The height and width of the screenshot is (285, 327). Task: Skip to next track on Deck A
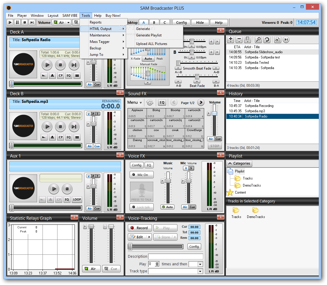coord(74,65)
